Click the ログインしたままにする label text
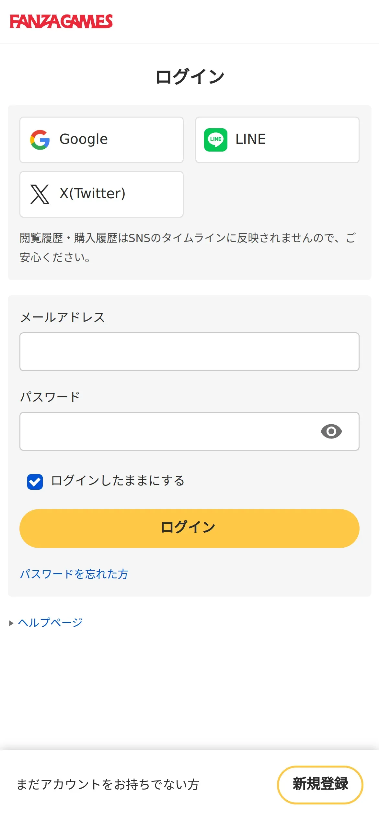Image resolution: width=379 pixels, height=820 pixels. click(118, 481)
